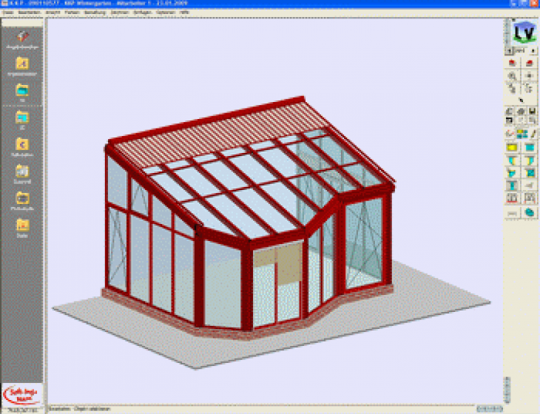Click the four colored tiles icon
540x414 pixels.
[522, 135]
